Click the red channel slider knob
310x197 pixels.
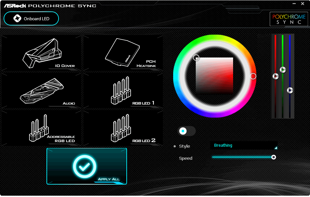276,76
